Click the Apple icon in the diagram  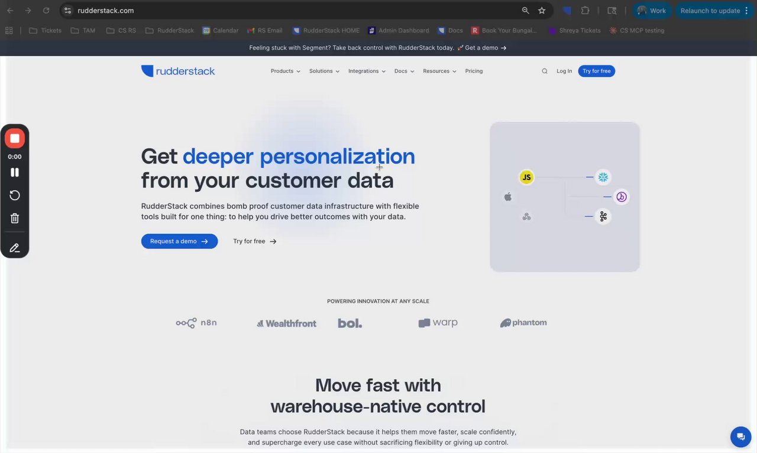point(507,197)
